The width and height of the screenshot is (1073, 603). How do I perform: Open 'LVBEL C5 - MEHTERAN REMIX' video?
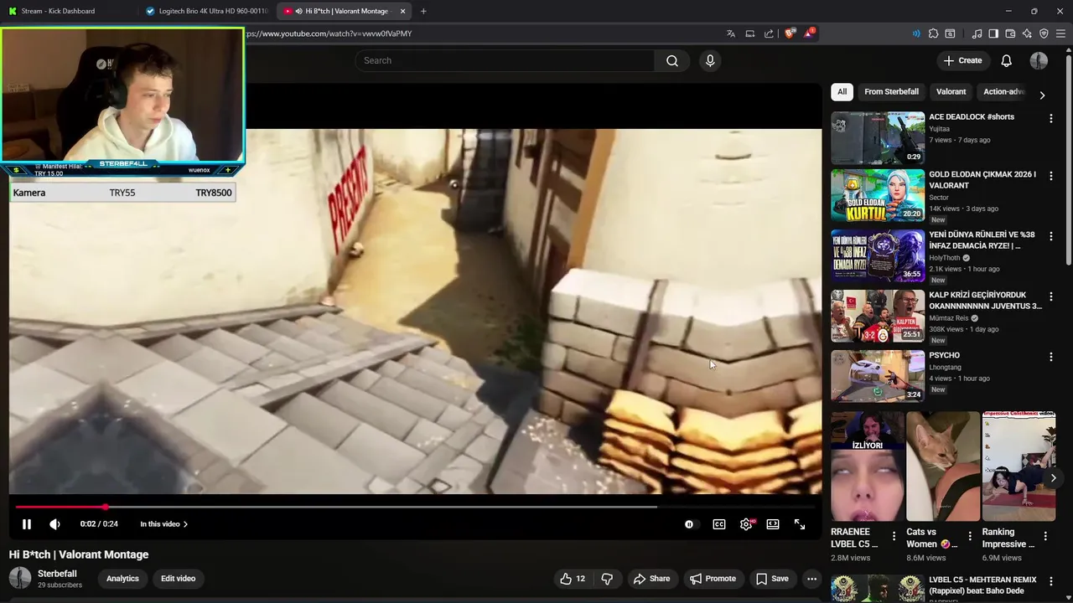pyautogui.click(x=982, y=585)
